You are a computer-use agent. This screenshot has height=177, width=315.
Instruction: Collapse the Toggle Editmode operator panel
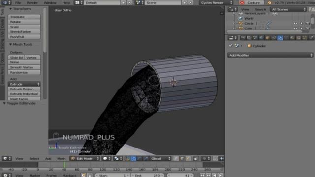pyautogui.click(x=4, y=103)
